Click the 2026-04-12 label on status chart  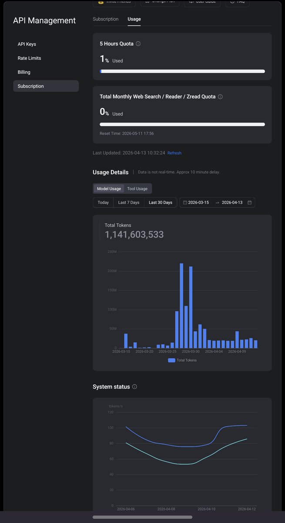(247, 509)
